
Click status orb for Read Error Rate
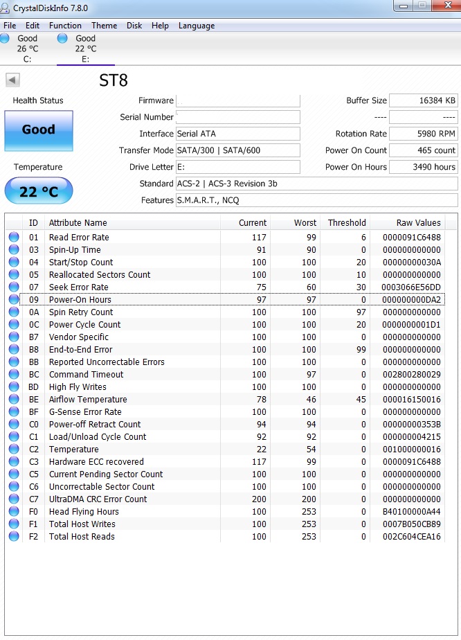coord(14,237)
